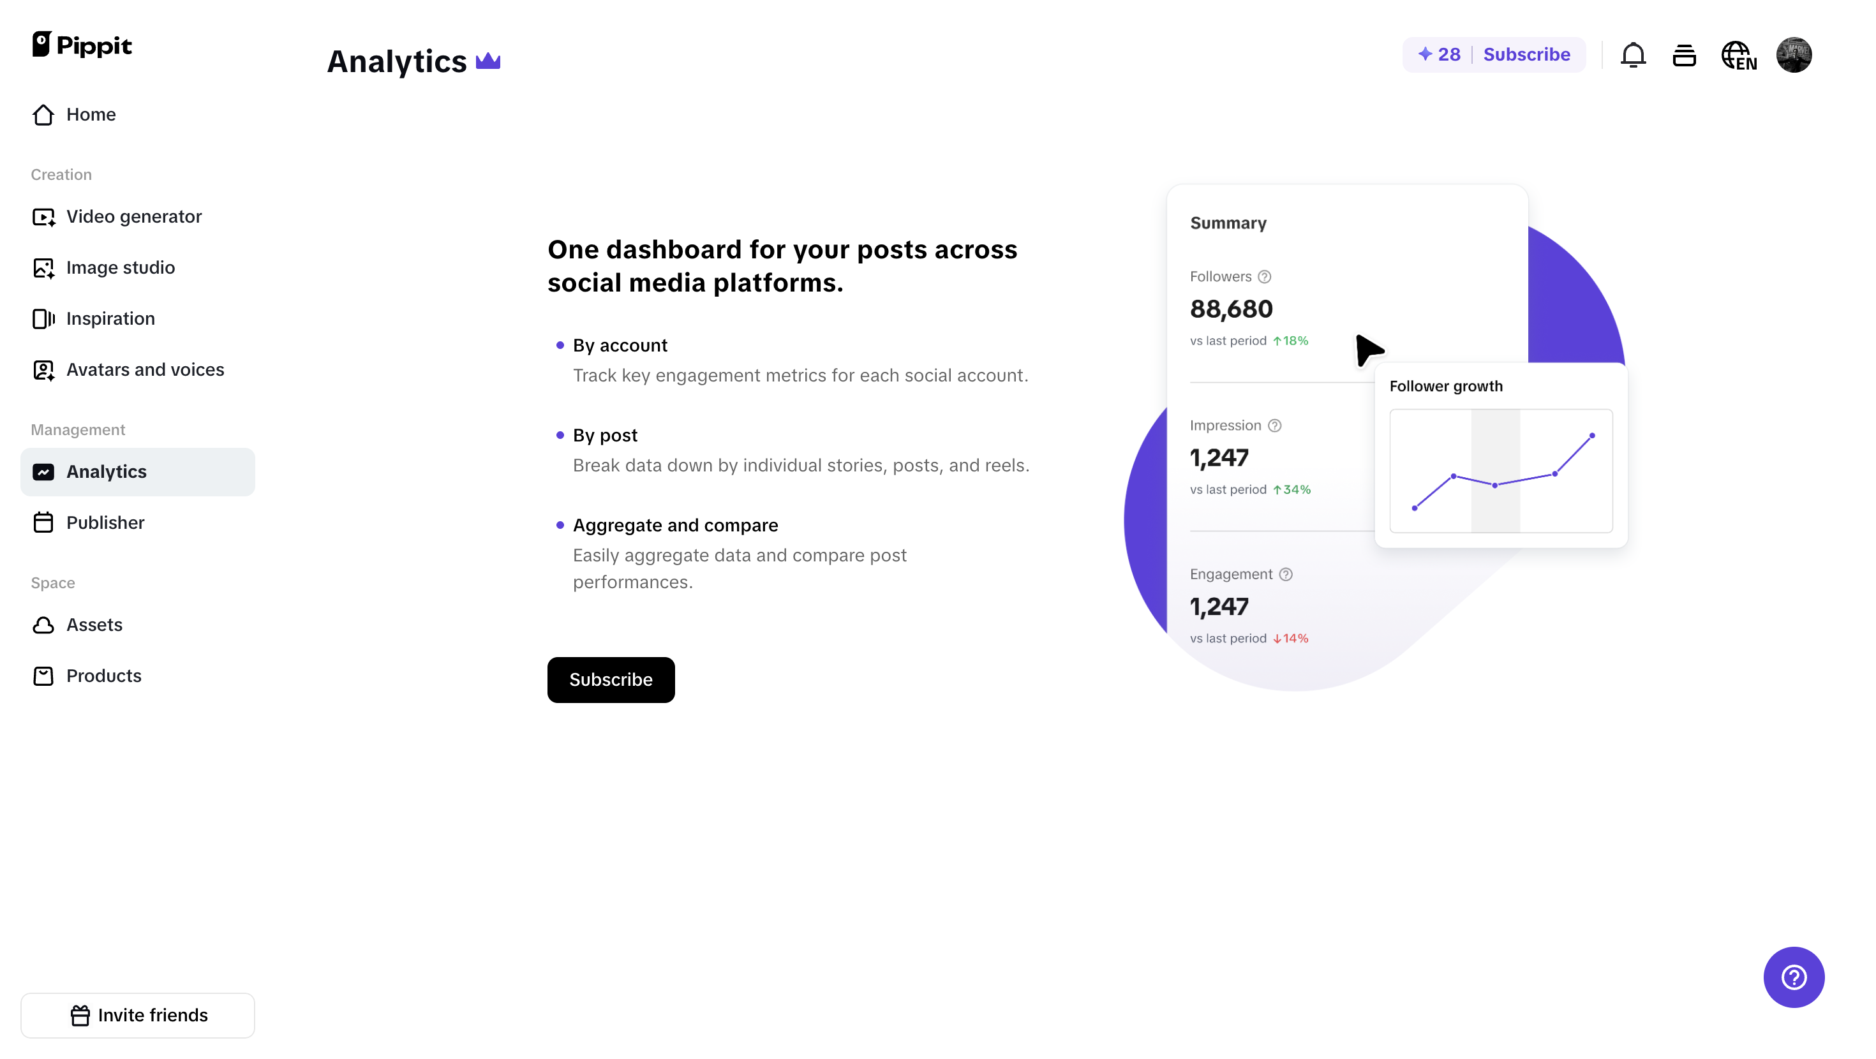Click the Pippit logo
Viewport: 1876px width, 1059px height.
pos(82,45)
